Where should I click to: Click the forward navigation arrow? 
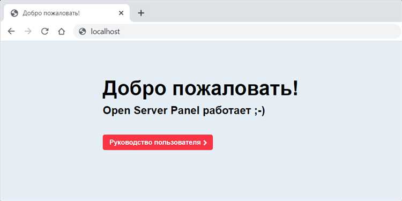click(28, 32)
